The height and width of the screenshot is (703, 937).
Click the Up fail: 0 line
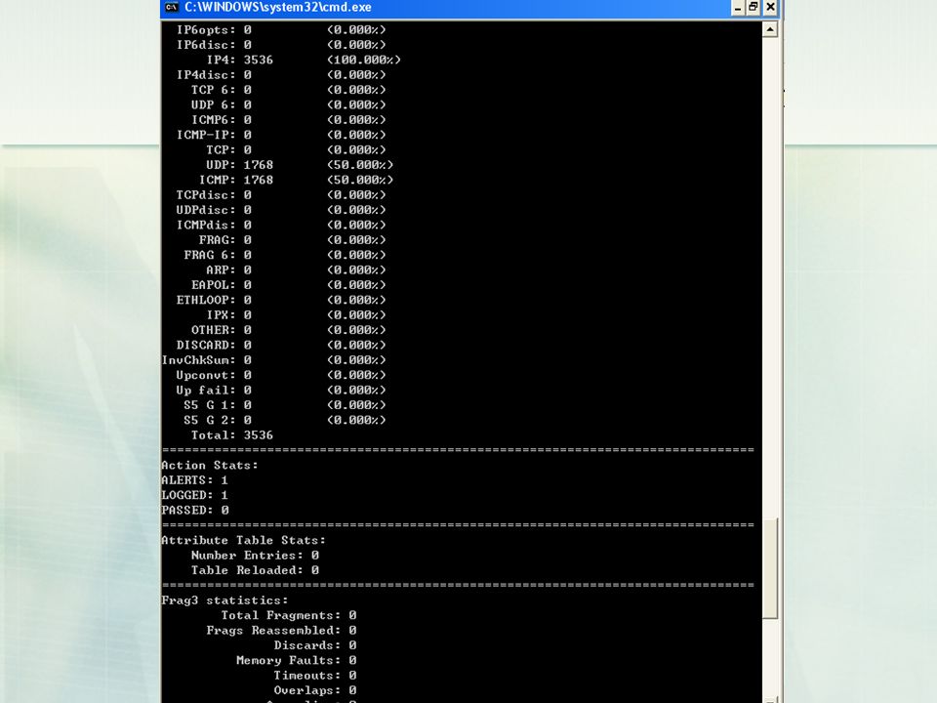click(x=281, y=391)
